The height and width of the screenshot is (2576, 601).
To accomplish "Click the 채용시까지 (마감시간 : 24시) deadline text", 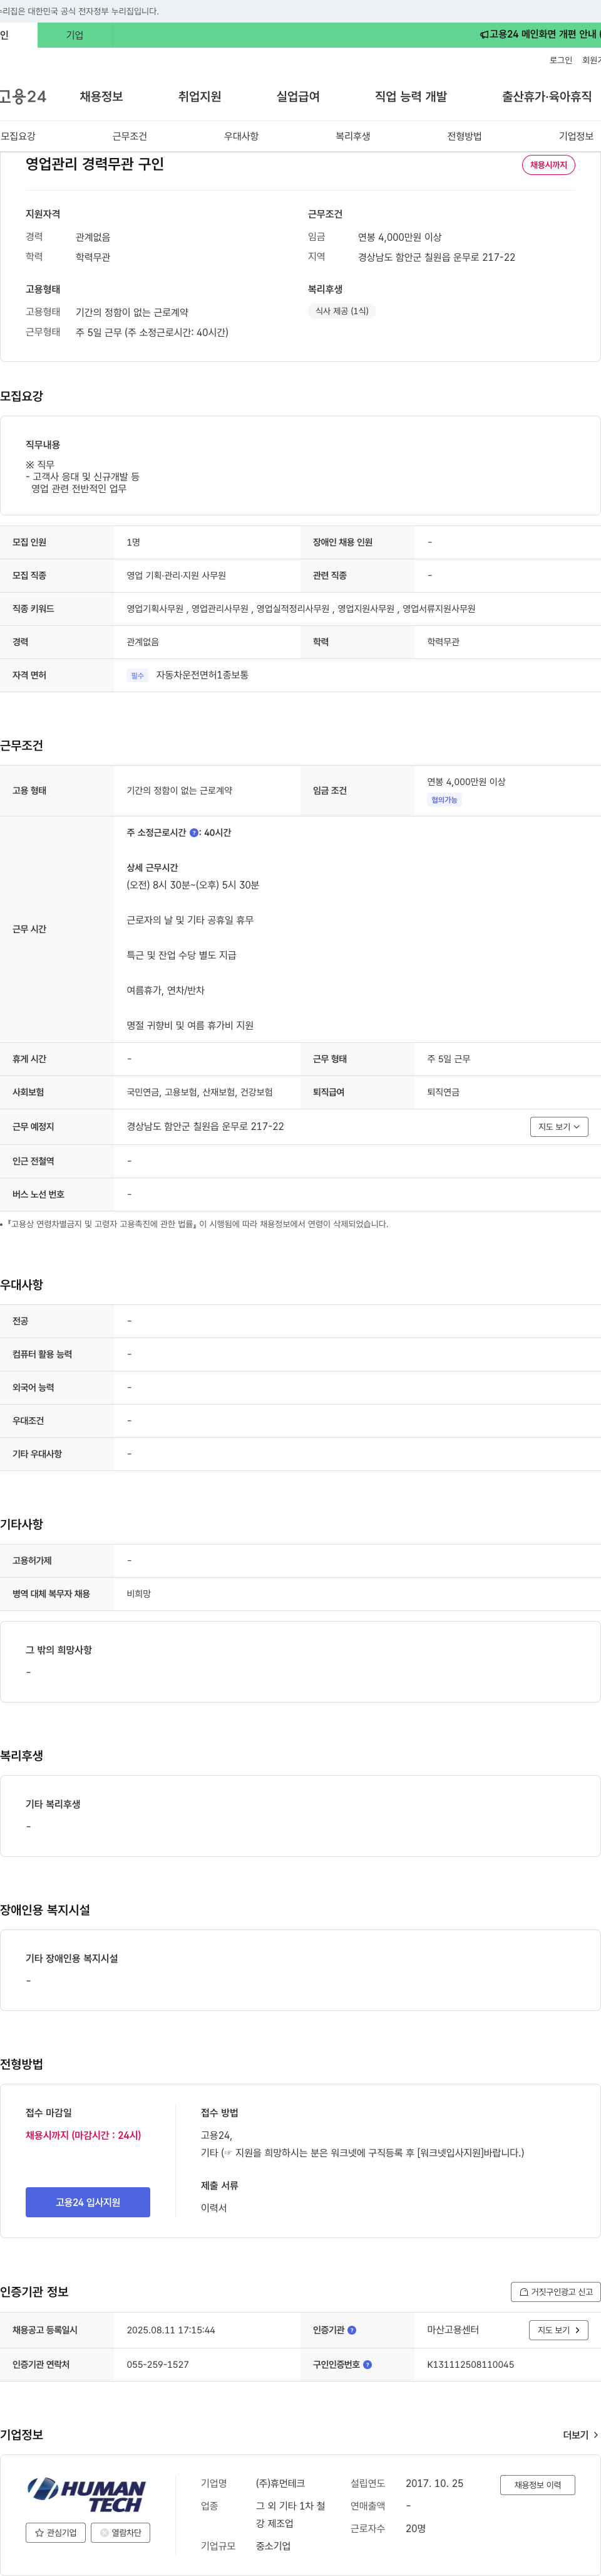I will click(84, 2135).
